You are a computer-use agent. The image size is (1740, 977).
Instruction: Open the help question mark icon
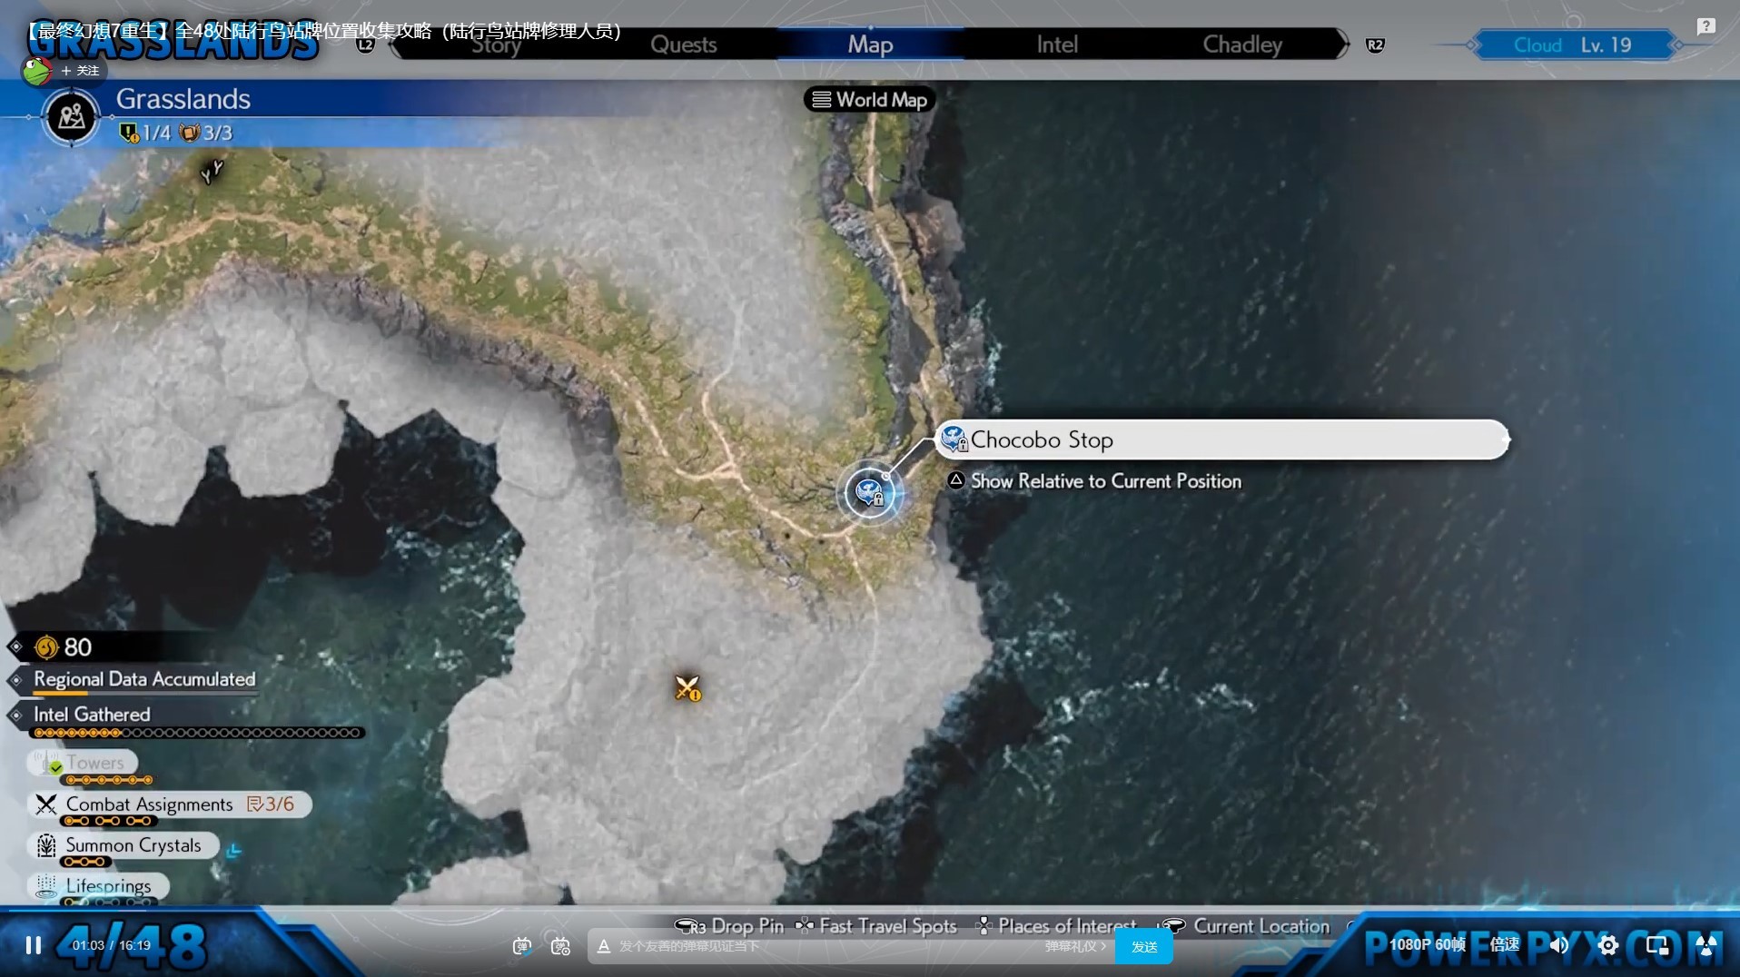click(1706, 26)
